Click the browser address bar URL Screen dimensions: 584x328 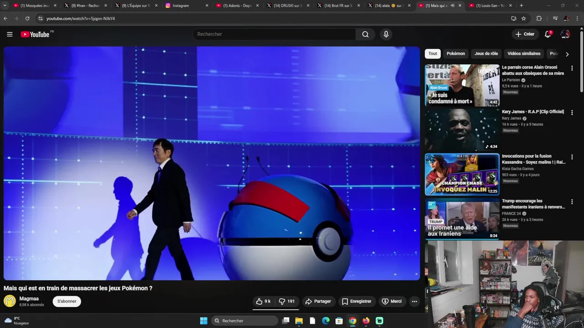(x=81, y=18)
